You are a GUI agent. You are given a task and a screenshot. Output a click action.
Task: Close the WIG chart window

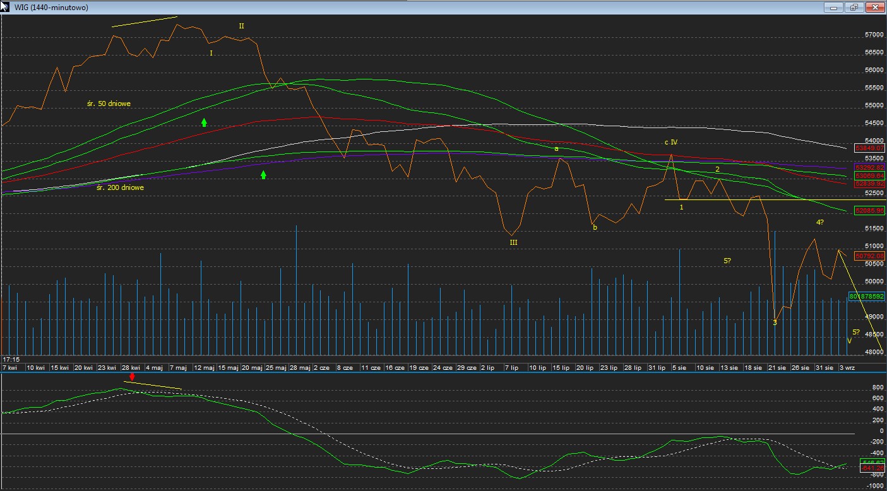pos(874,8)
